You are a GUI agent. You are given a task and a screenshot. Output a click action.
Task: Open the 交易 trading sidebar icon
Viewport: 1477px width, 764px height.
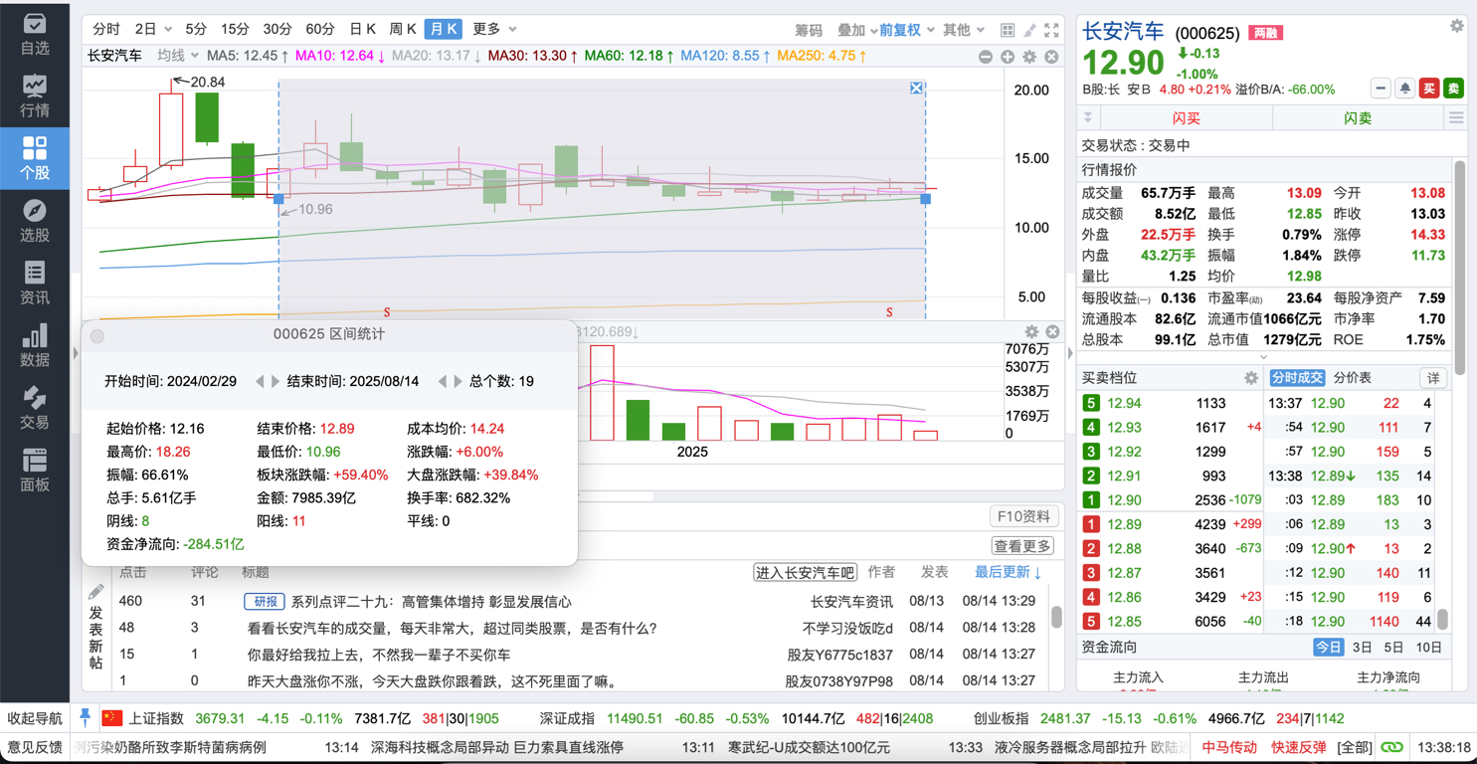tap(34, 408)
